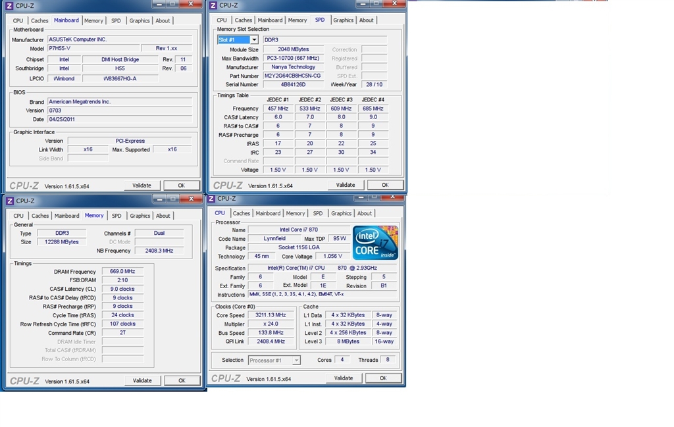Click Validate in the Memory window
The image size is (674, 427).
(x=142, y=380)
